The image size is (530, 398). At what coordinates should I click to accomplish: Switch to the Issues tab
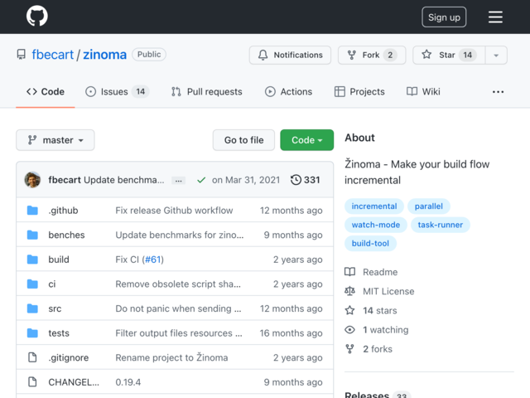(117, 92)
